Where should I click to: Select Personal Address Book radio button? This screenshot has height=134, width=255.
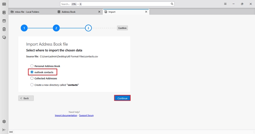32,66
